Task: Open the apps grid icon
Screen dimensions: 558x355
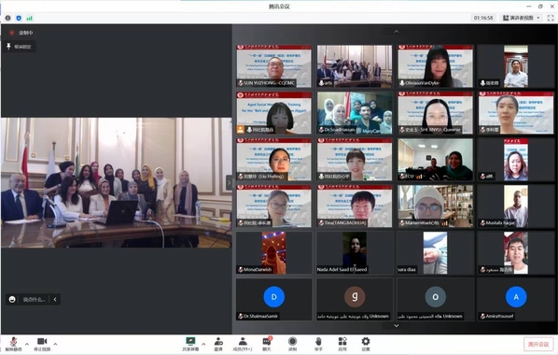Action: [342, 344]
